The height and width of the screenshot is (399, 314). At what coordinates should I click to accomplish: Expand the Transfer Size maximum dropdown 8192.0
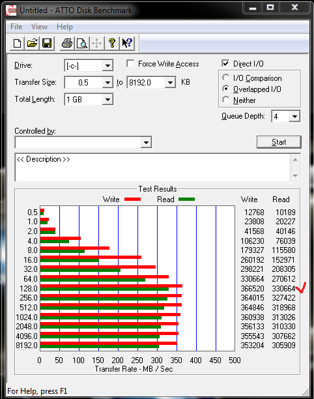coord(170,82)
